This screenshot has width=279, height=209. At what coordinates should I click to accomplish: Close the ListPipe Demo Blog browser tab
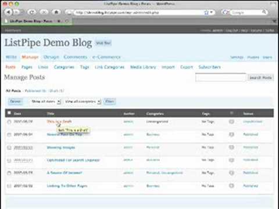point(67,21)
